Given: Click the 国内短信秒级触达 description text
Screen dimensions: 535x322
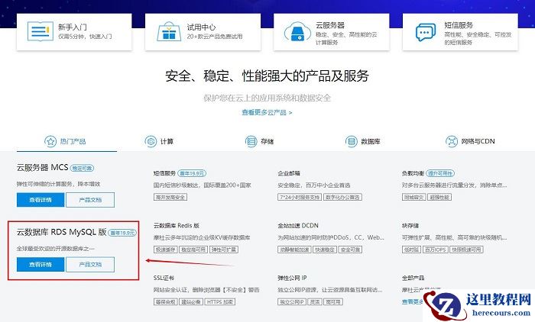Looking at the screenshot, I should click(202, 185).
